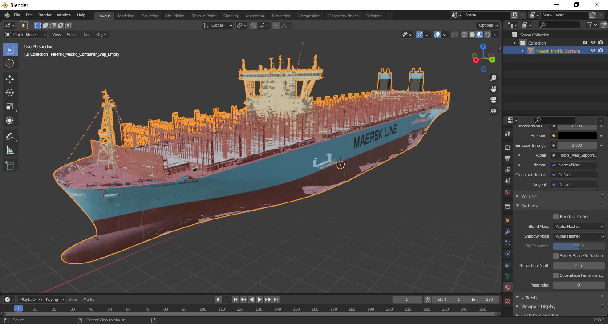The height and width of the screenshot is (324, 608).
Task: Switch to rendered viewport shading
Action: tap(487, 35)
